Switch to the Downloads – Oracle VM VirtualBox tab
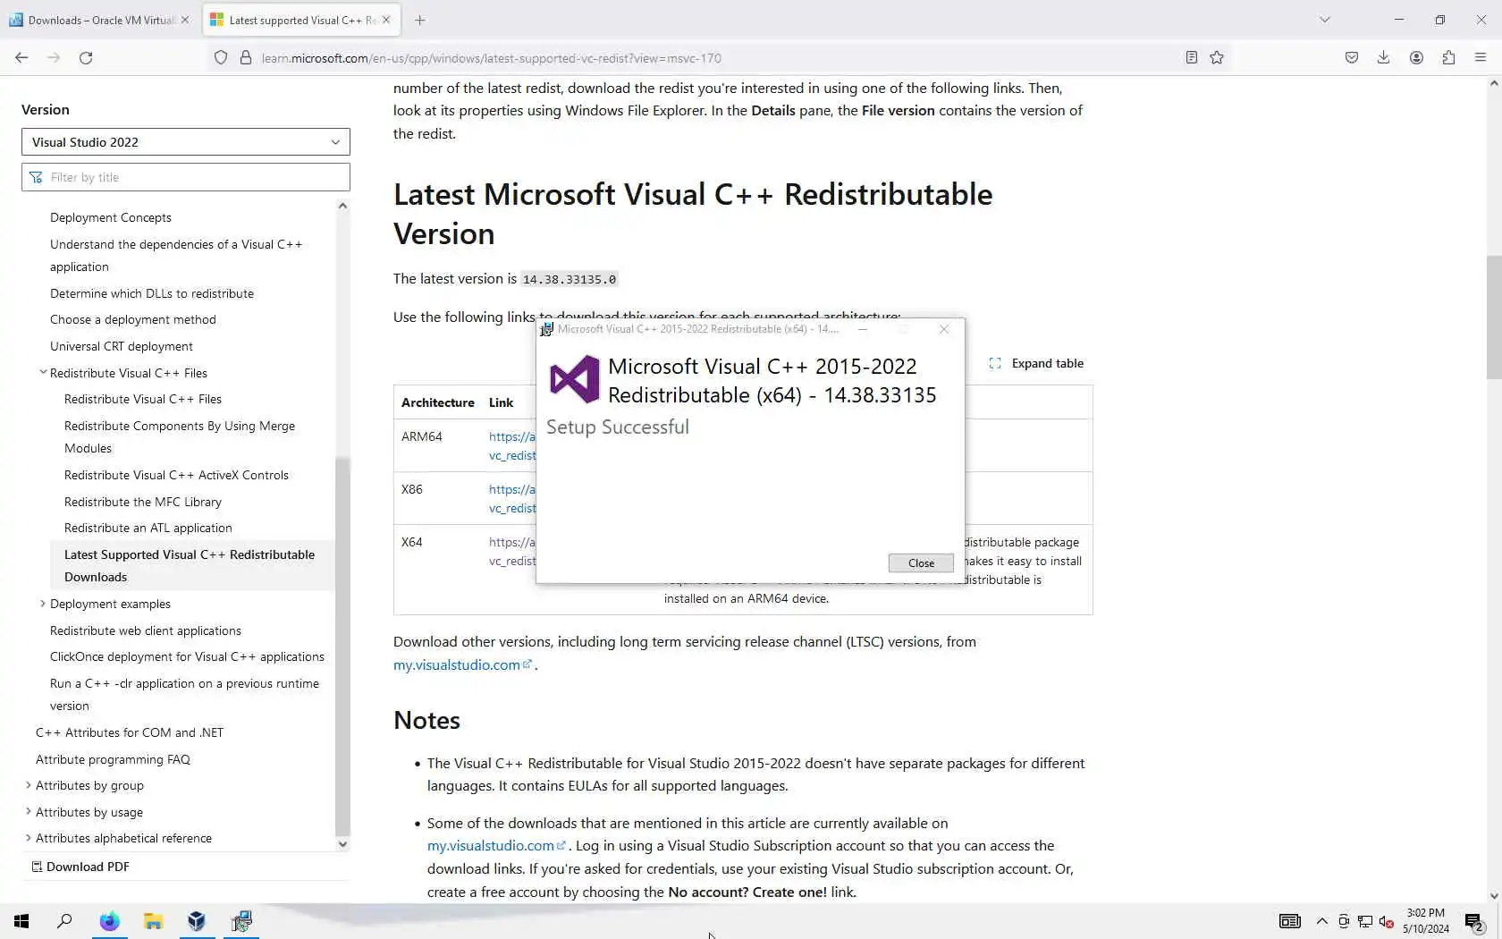The width and height of the screenshot is (1502, 939). [x=99, y=20]
